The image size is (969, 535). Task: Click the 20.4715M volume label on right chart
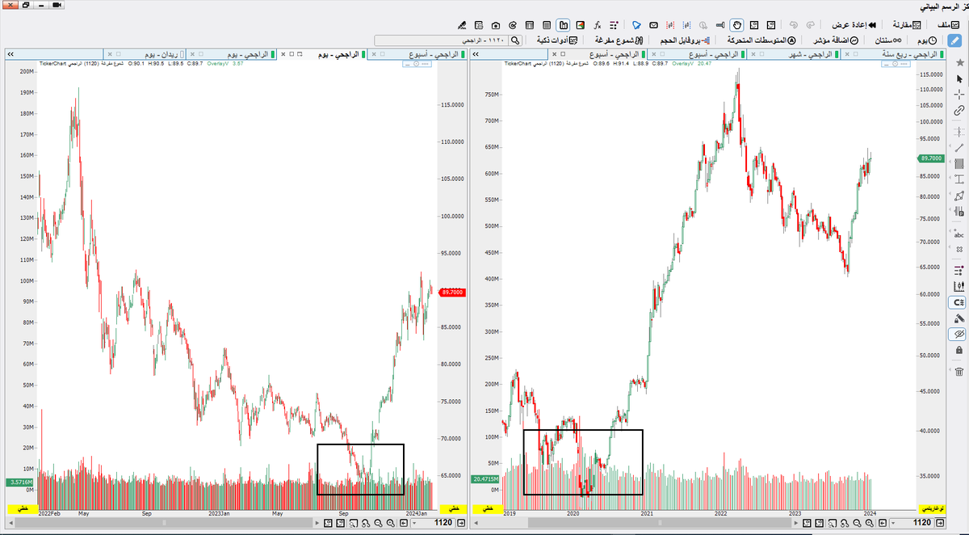pos(485,479)
